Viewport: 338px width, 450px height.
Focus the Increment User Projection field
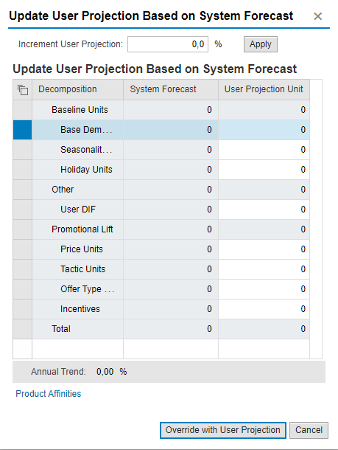pos(168,44)
